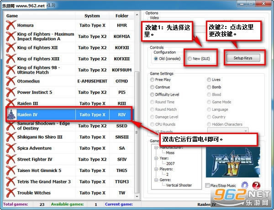The height and width of the screenshot is (210, 274).
Task: Click the red X icon beside Street Fighter IV
Action: pyautogui.click(x=11, y=159)
